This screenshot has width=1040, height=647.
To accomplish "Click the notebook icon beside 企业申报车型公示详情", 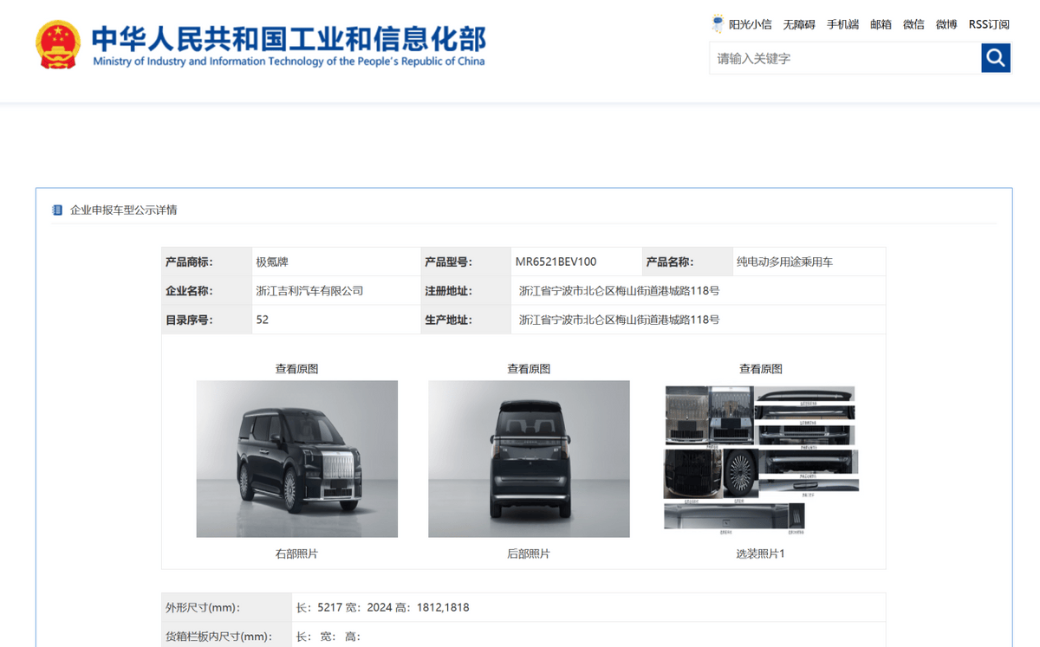I will pyautogui.click(x=58, y=210).
